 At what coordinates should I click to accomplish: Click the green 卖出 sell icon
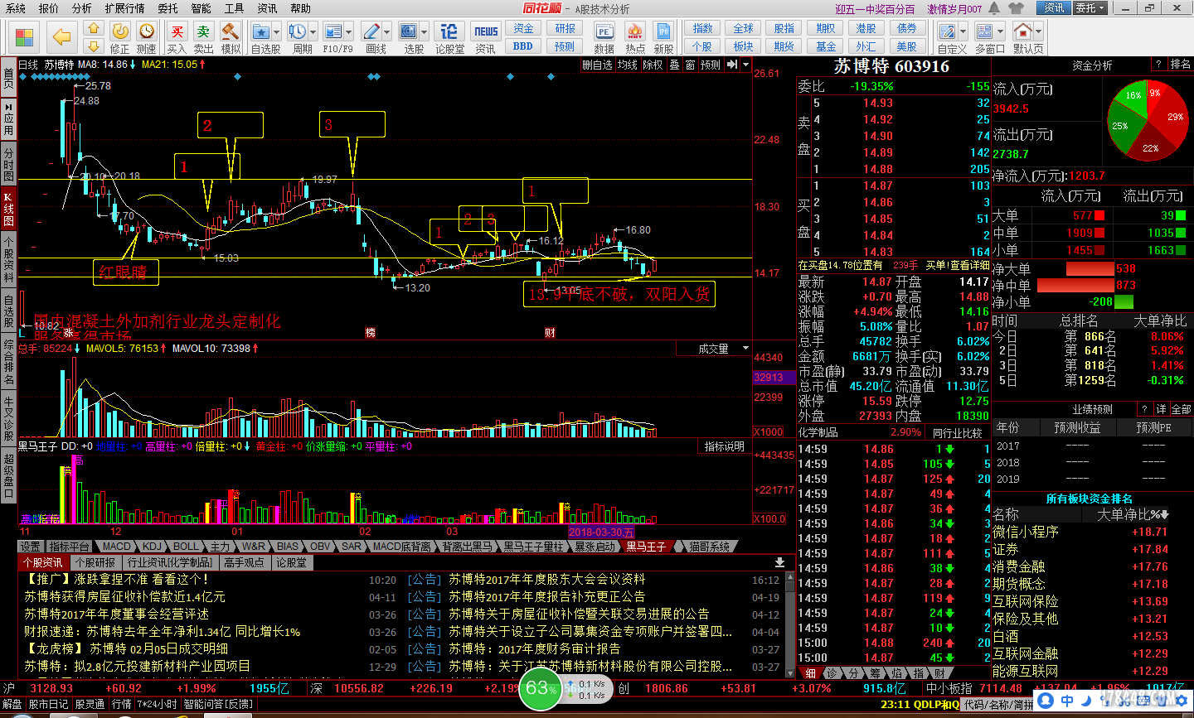coord(203,31)
